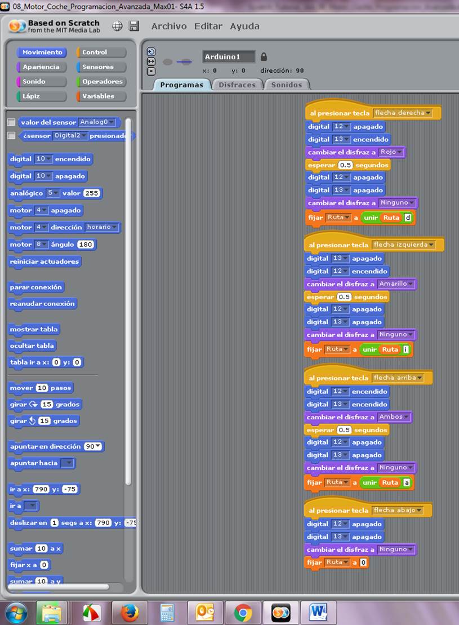Click the sprite lock padlock icon
This screenshot has width=459, height=625.
[264, 56]
